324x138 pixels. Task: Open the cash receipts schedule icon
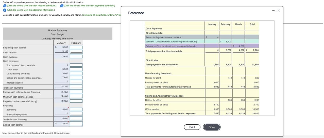click(5, 6)
